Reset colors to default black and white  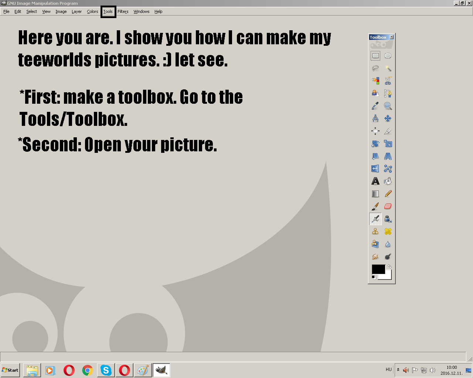374,277
